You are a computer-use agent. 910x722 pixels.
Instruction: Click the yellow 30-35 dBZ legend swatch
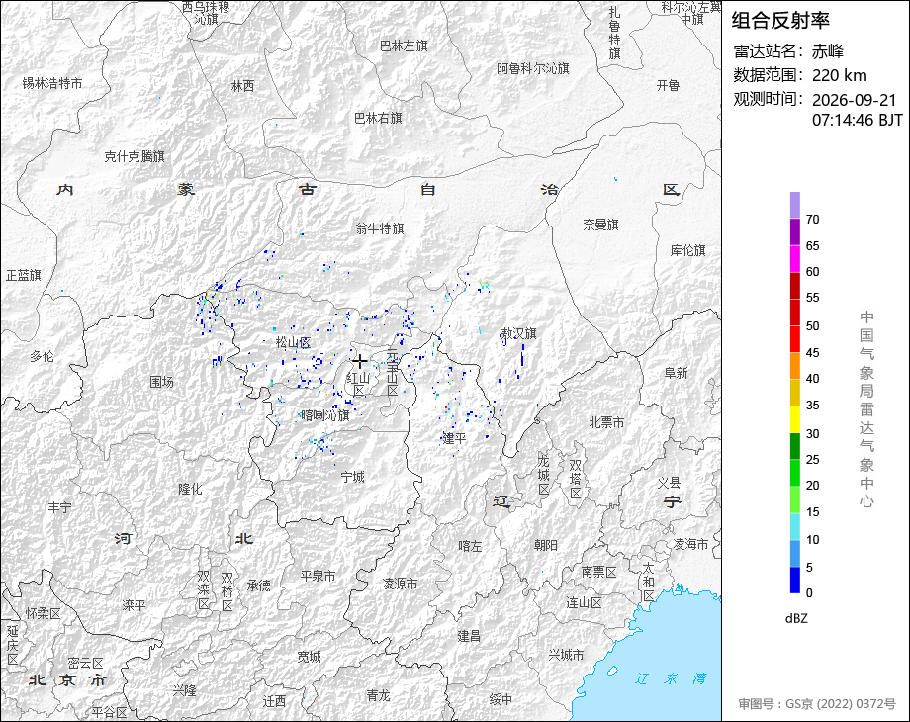tap(794, 419)
